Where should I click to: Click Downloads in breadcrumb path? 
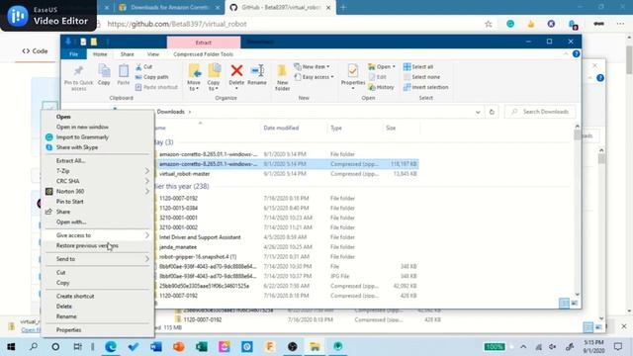[x=171, y=112]
